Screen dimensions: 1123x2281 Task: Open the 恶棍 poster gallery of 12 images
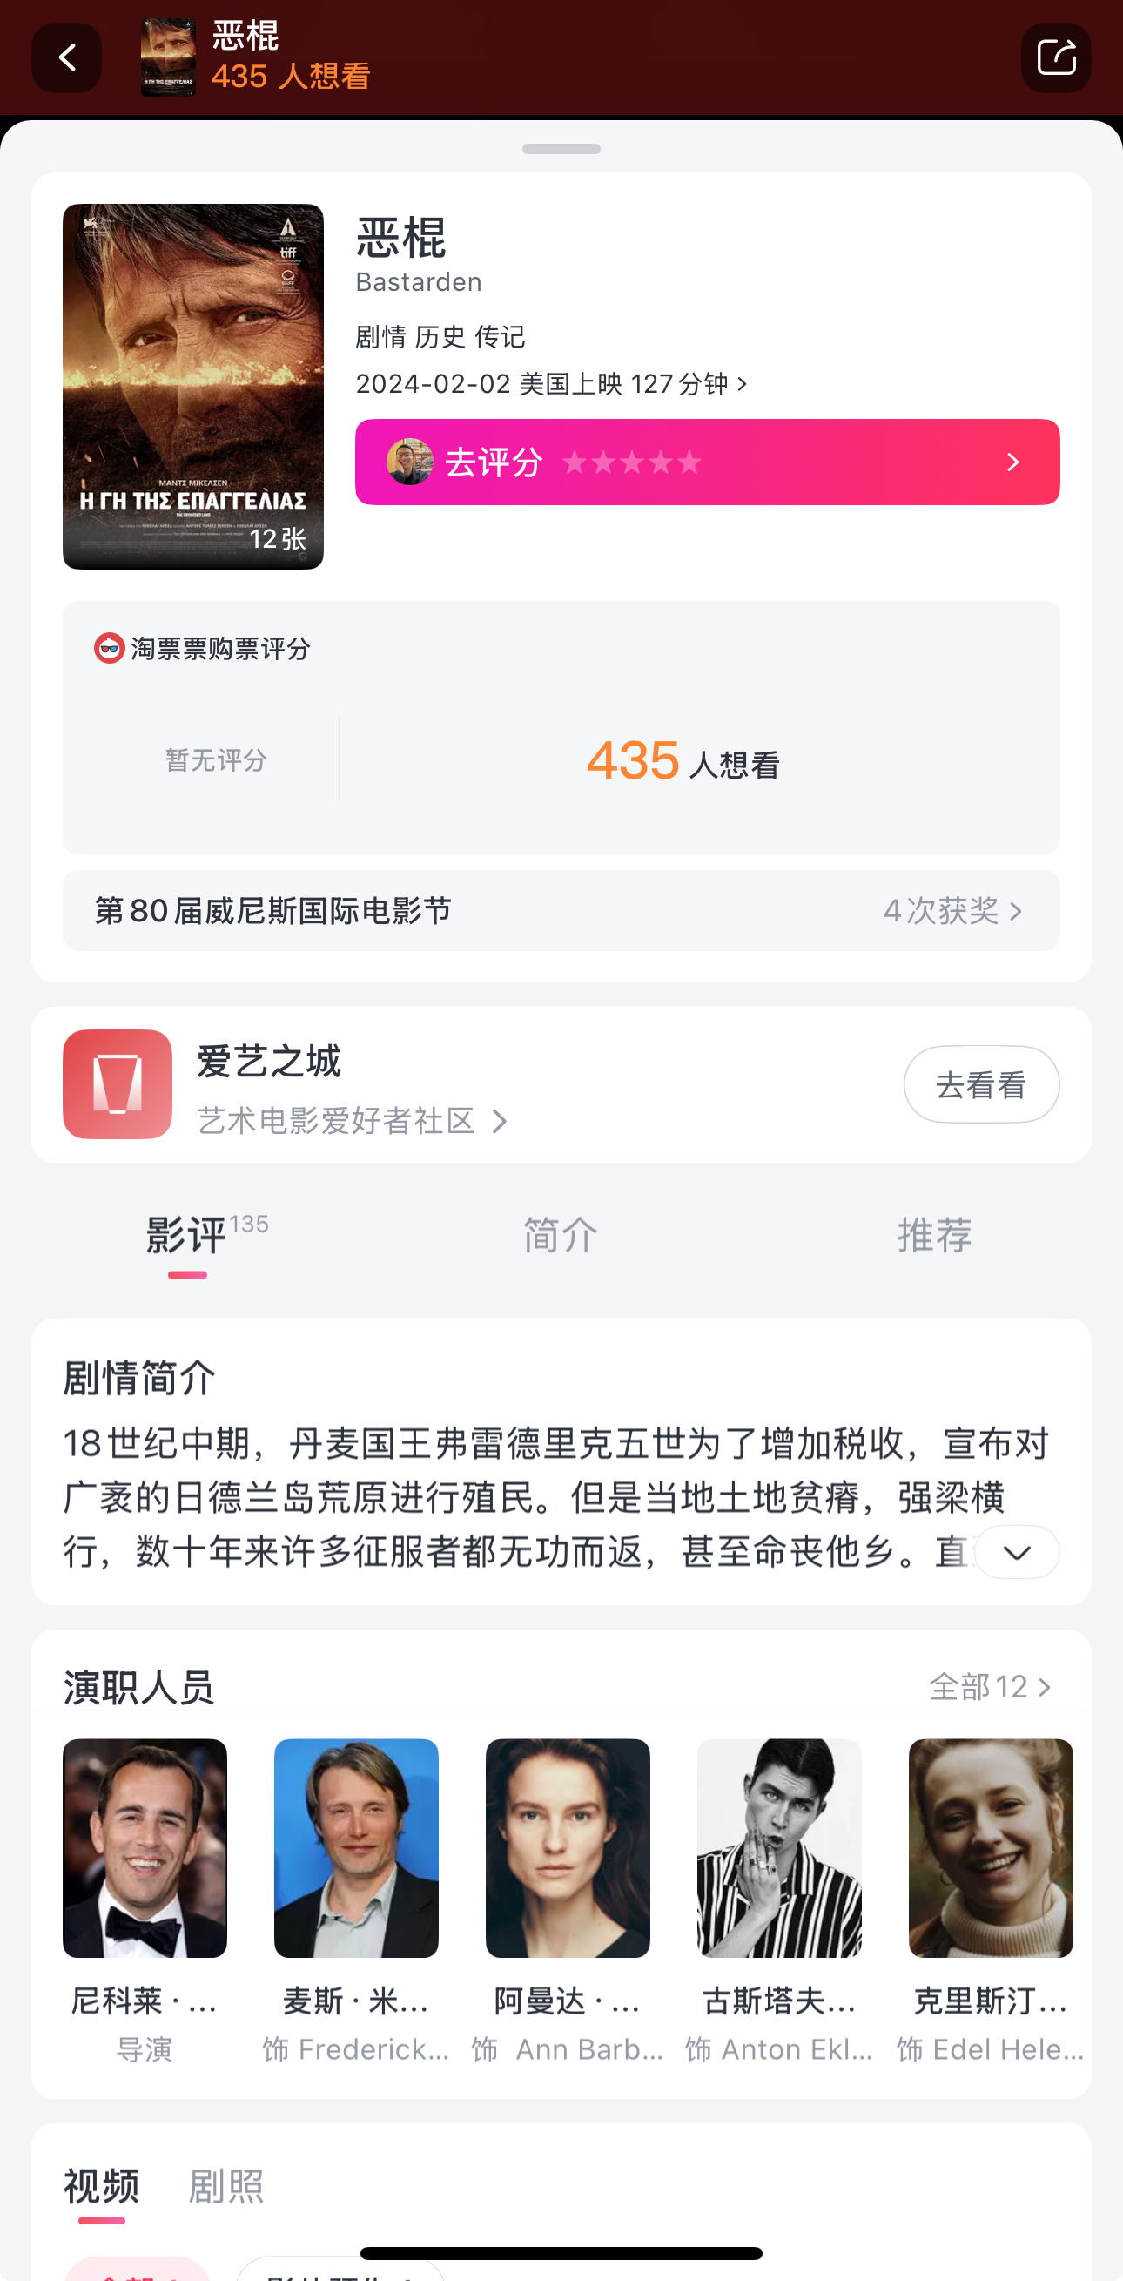coord(193,386)
